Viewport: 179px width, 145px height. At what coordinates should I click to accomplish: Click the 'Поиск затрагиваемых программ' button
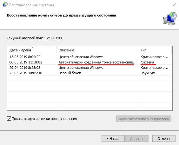click(x=143, y=119)
